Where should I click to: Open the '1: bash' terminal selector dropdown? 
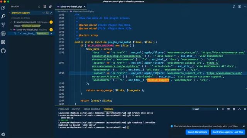pyautogui.click(x=205, y=109)
